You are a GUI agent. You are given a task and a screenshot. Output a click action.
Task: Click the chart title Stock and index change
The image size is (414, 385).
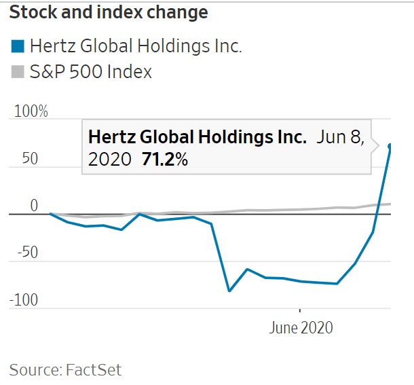point(109,13)
